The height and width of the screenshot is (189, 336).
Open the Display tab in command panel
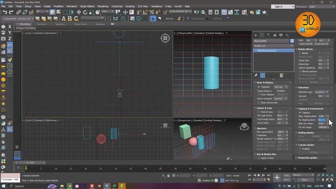(281, 35)
